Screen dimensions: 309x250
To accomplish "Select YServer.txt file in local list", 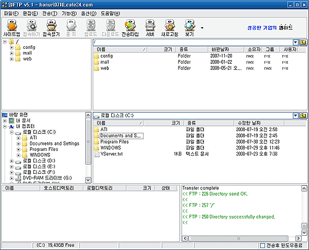I will coord(111,154).
